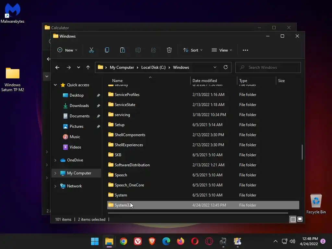Select the SKB folder row
The height and width of the screenshot is (249, 332).
pyautogui.click(x=203, y=155)
